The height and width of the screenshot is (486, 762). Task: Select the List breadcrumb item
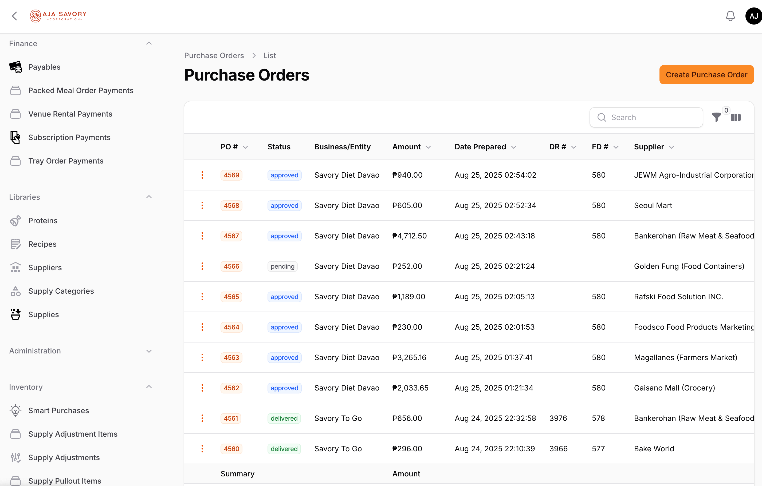[269, 55]
